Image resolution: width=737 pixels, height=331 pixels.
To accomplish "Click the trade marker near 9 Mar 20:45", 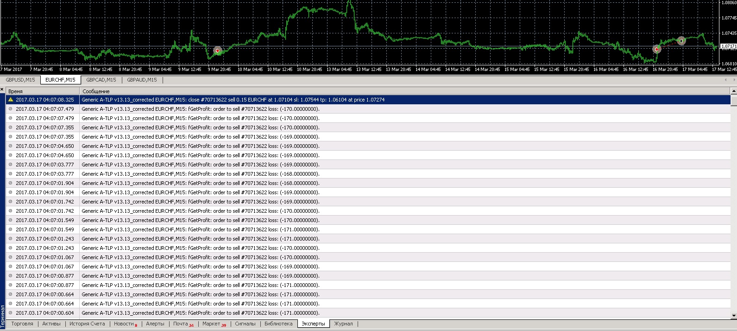I will pos(218,51).
